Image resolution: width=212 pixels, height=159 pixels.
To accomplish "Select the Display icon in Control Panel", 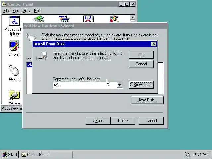I will click(14, 45).
